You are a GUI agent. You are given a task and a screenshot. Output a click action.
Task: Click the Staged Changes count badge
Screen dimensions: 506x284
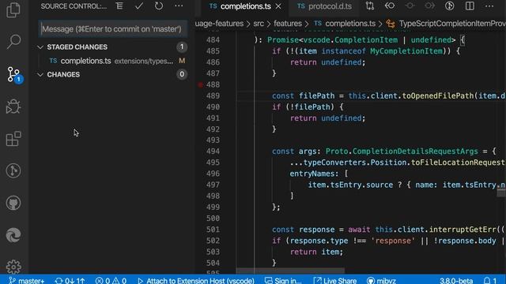tap(182, 47)
